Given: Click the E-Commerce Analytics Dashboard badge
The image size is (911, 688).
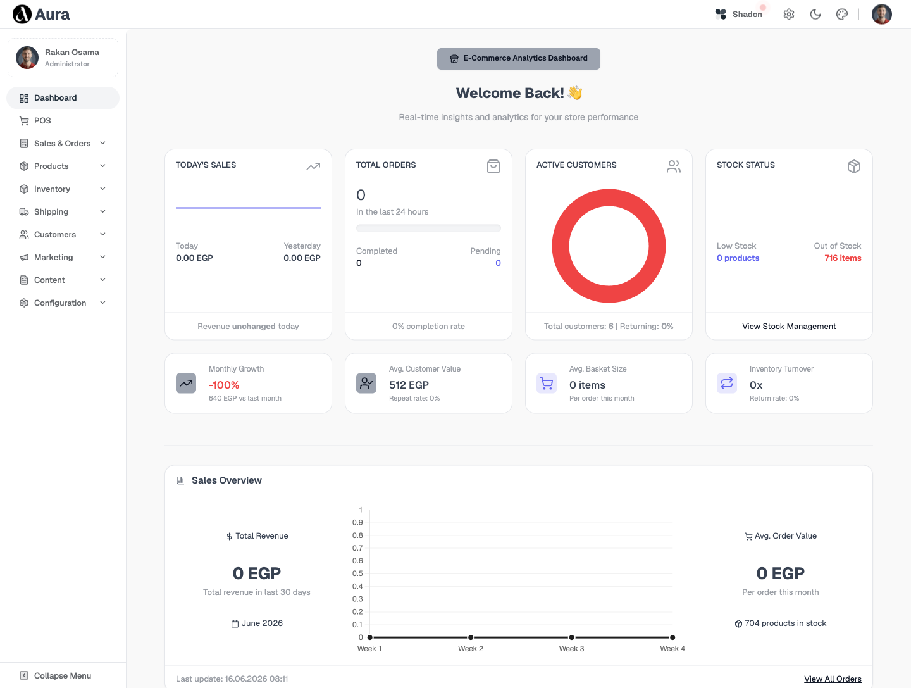Looking at the screenshot, I should point(519,58).
